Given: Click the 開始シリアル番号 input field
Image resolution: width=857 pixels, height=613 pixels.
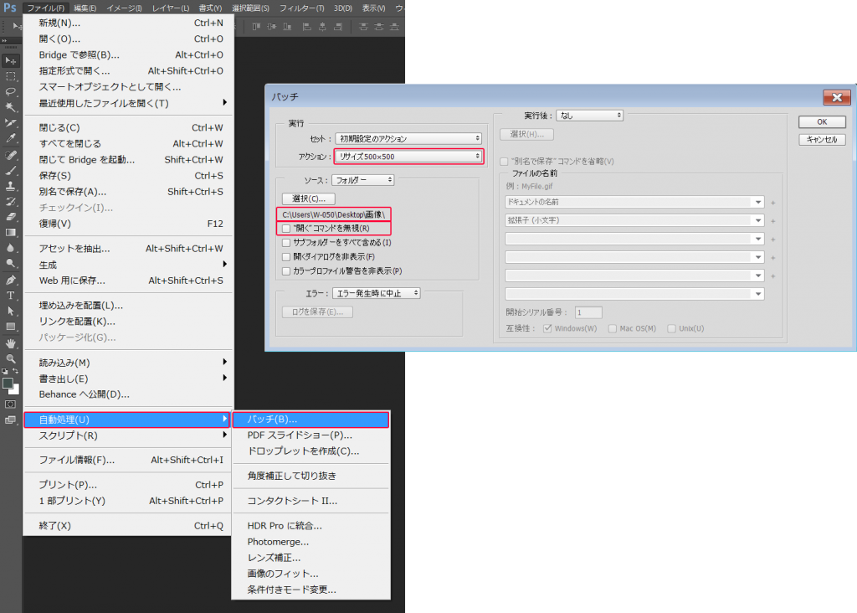Looking at the screenshot, I should (x=588, y=312).
